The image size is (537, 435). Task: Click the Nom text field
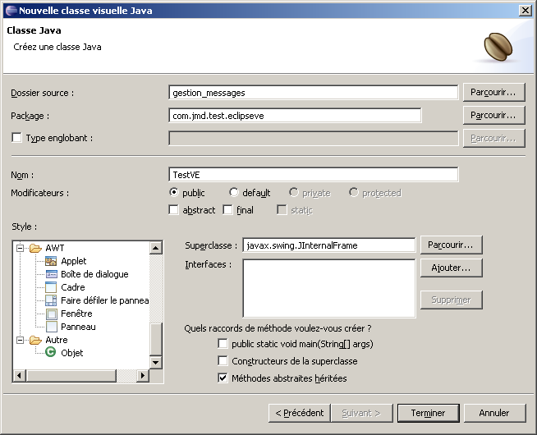tap(313, 175)
